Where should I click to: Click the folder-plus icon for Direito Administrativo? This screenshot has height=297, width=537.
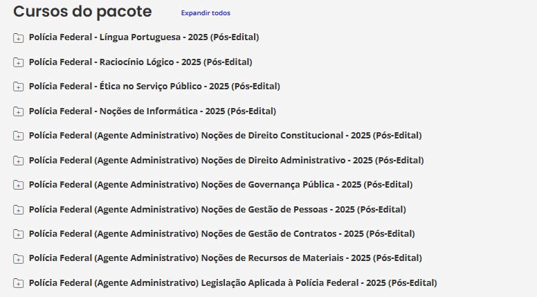click(18, 161)
